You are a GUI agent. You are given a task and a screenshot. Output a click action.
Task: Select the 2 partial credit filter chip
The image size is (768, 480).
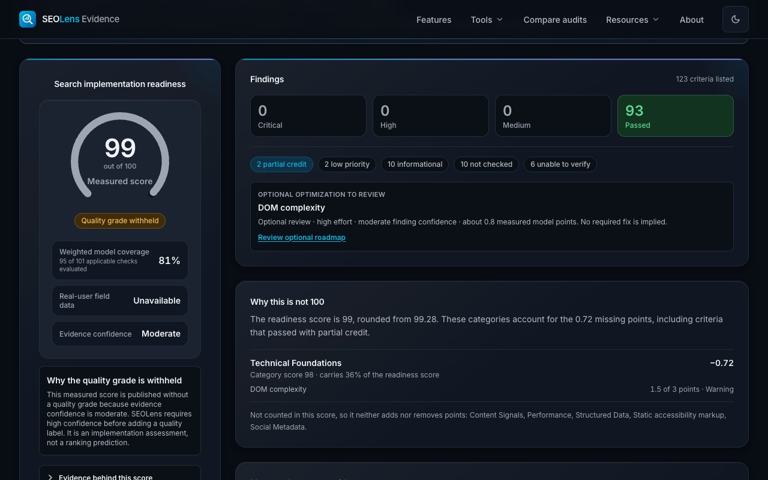[x=281, y=164]
